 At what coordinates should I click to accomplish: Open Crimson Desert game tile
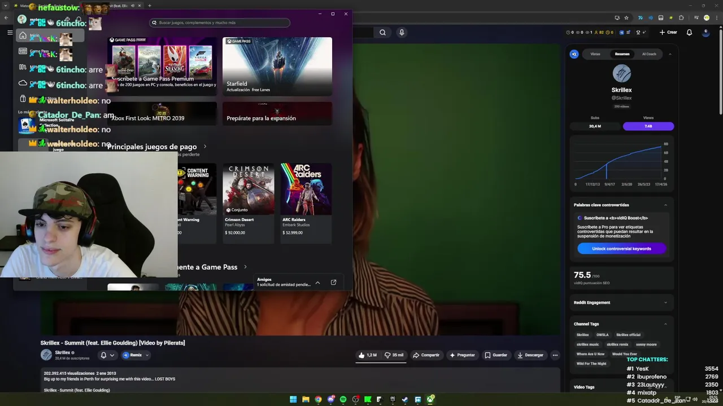[x=249, y=203]
